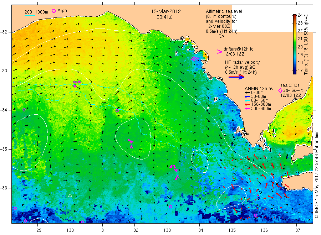The height and width of the screenshot is (235, 321).
Task: Click the 'sealCTDs' legend heading
Action: (x=290, y=85)
